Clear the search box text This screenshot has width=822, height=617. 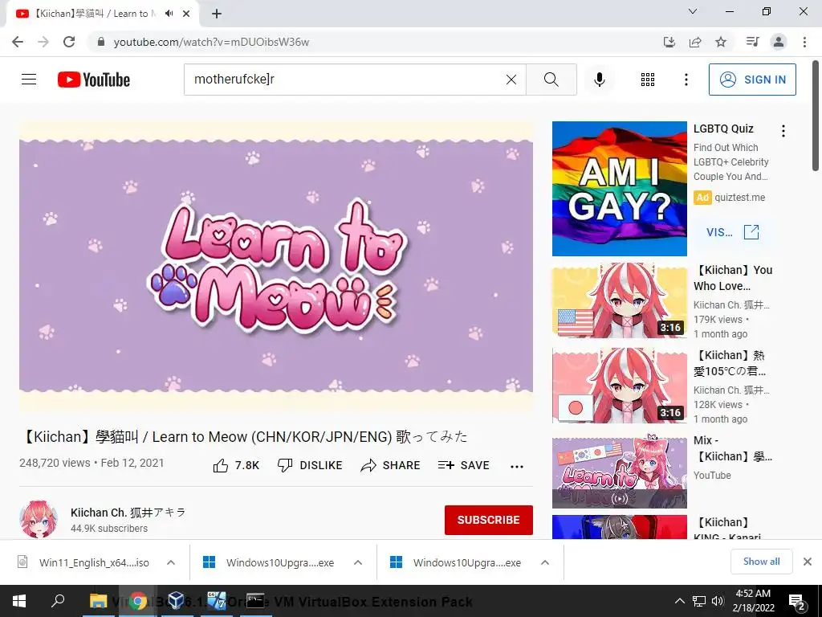point(511,80)
